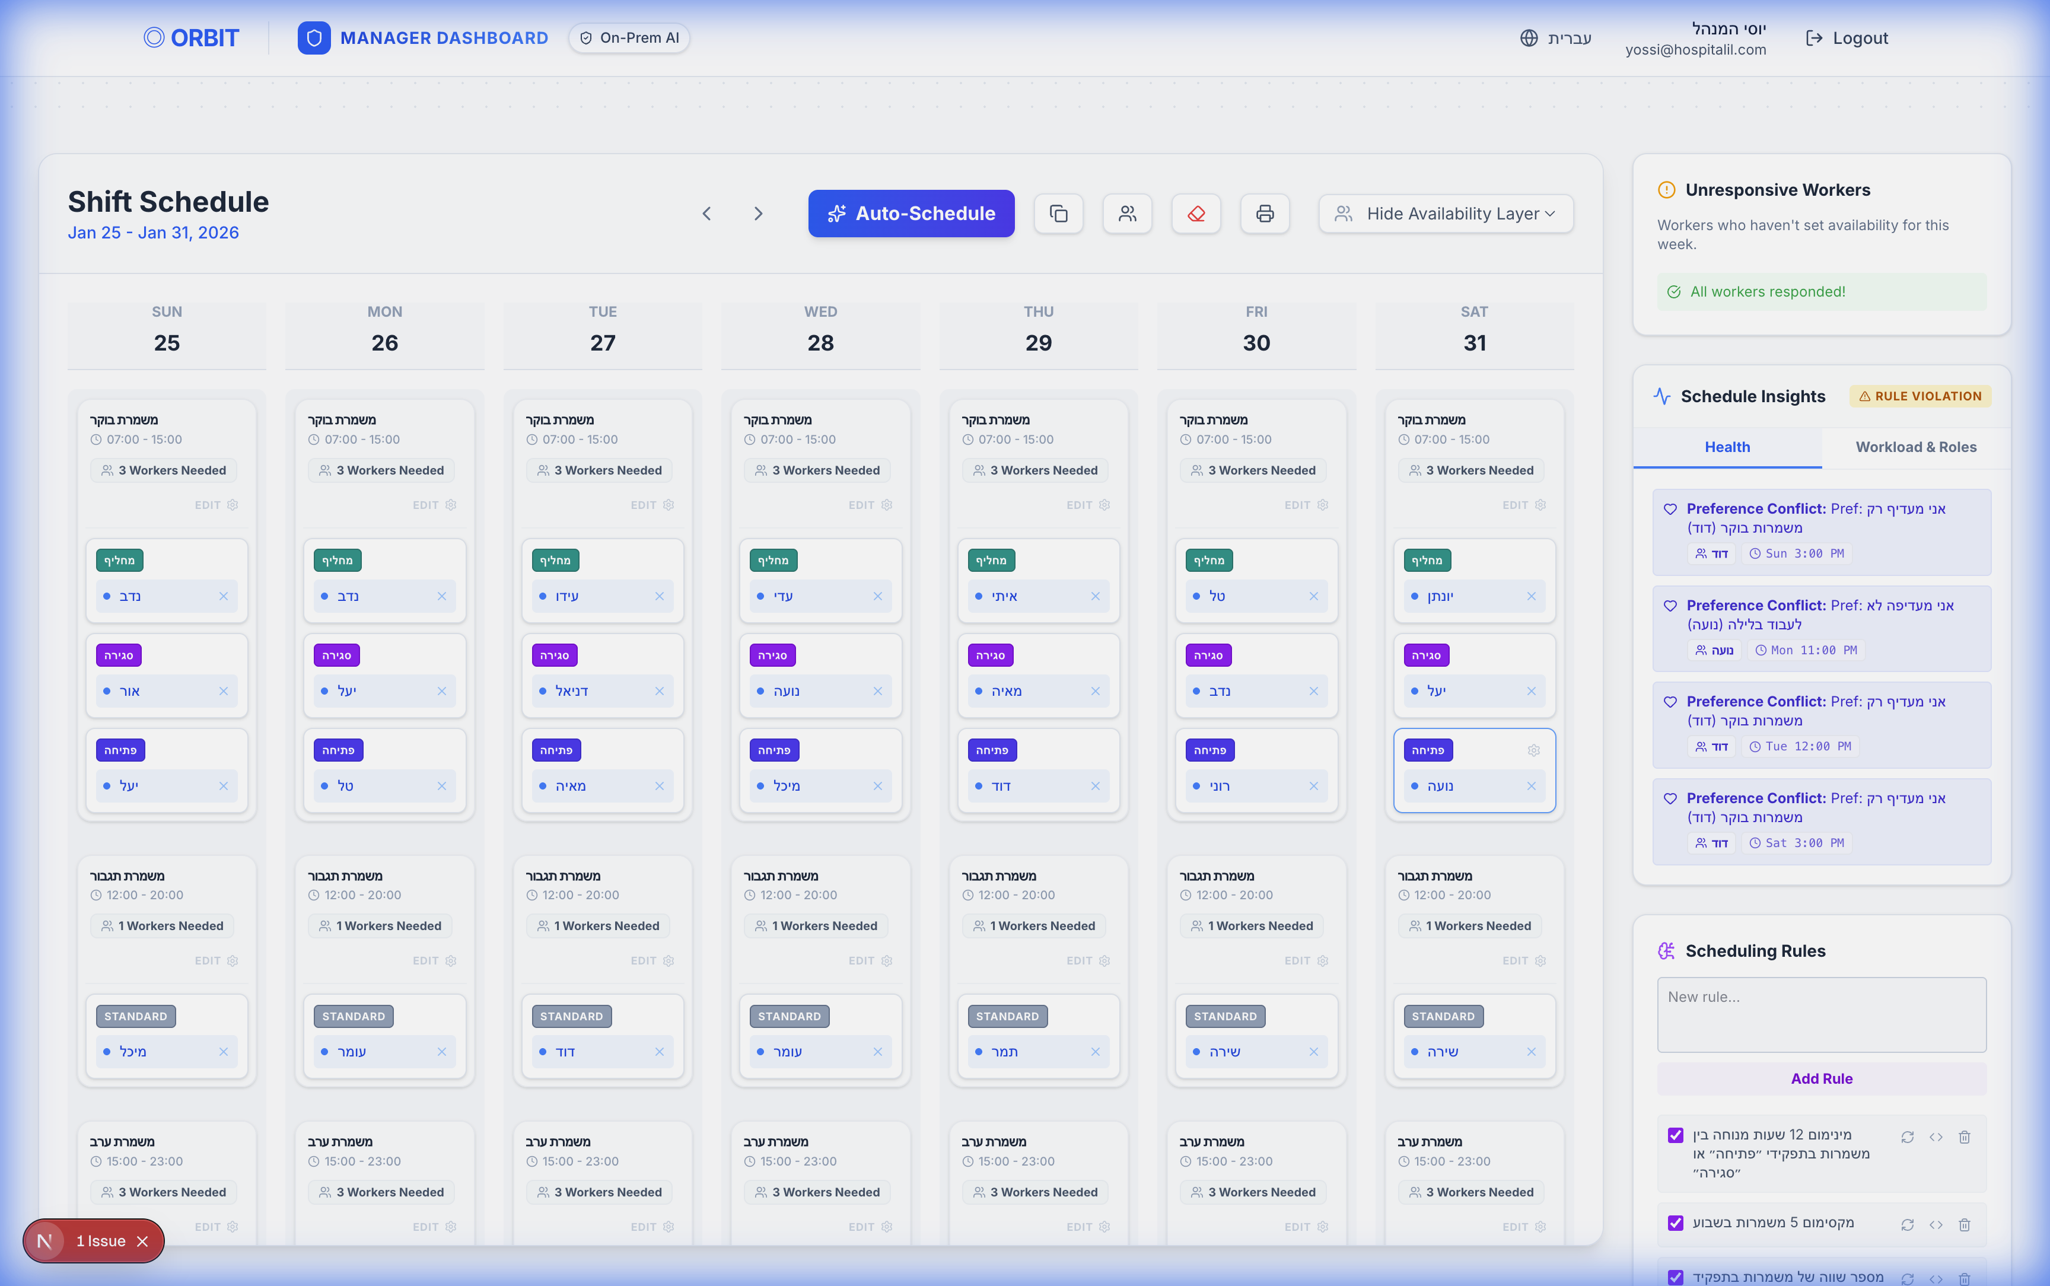
Task: Uncheck the maximum 5 shifts per week rule
Action: point(1676,1225)
